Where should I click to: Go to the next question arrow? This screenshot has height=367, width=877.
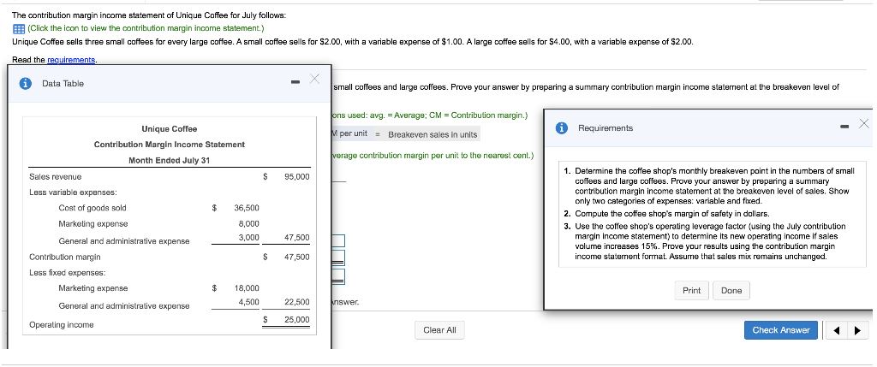pos(856,331)
